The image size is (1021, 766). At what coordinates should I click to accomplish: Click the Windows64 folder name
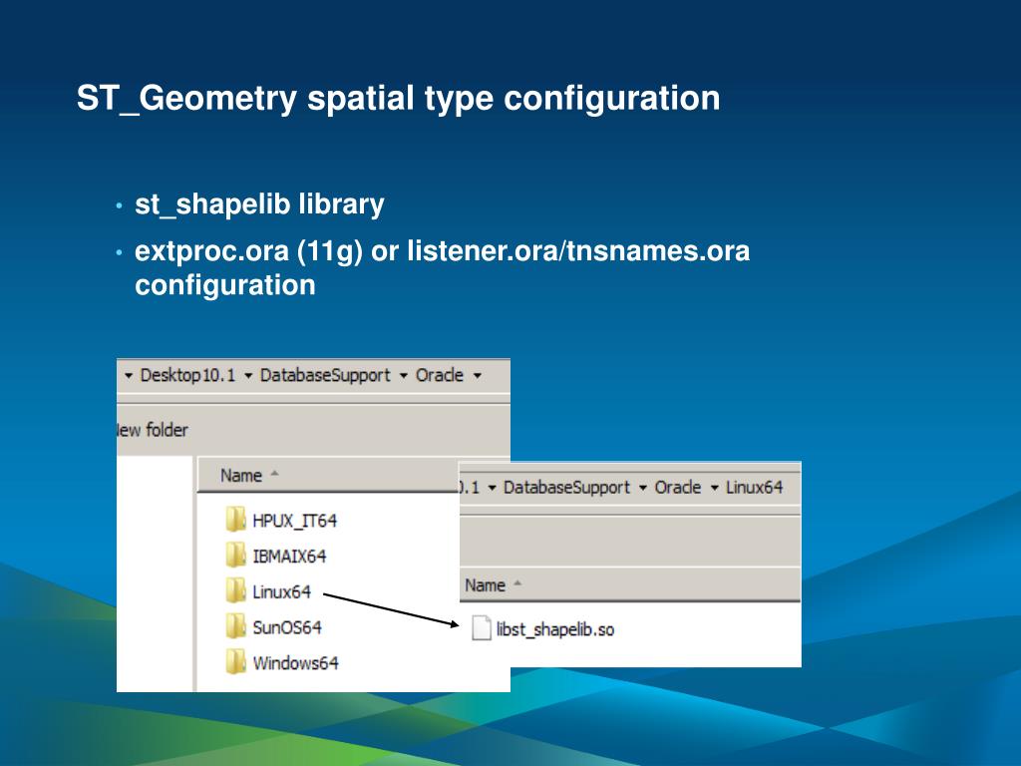(295, 663)
